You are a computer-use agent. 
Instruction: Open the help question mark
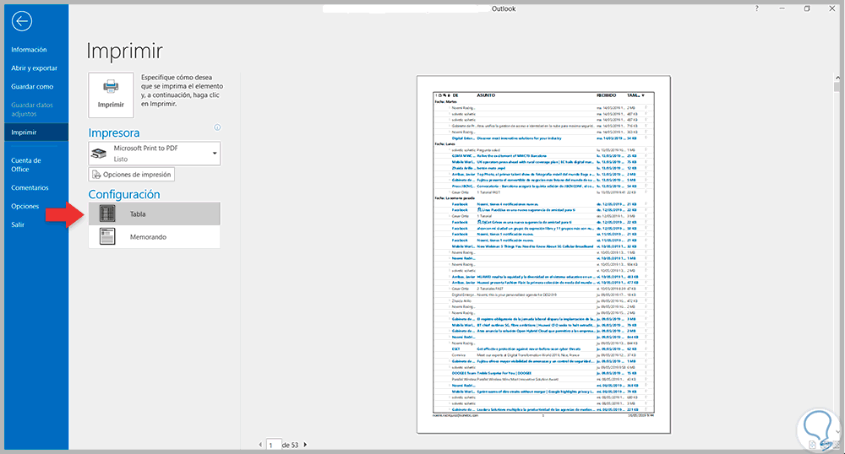756,8
